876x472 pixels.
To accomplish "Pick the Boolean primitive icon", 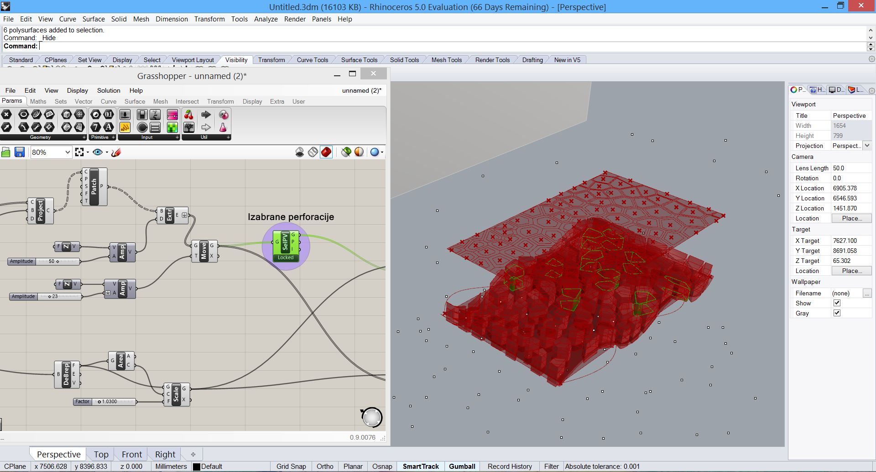I will (x=96, y=115).
